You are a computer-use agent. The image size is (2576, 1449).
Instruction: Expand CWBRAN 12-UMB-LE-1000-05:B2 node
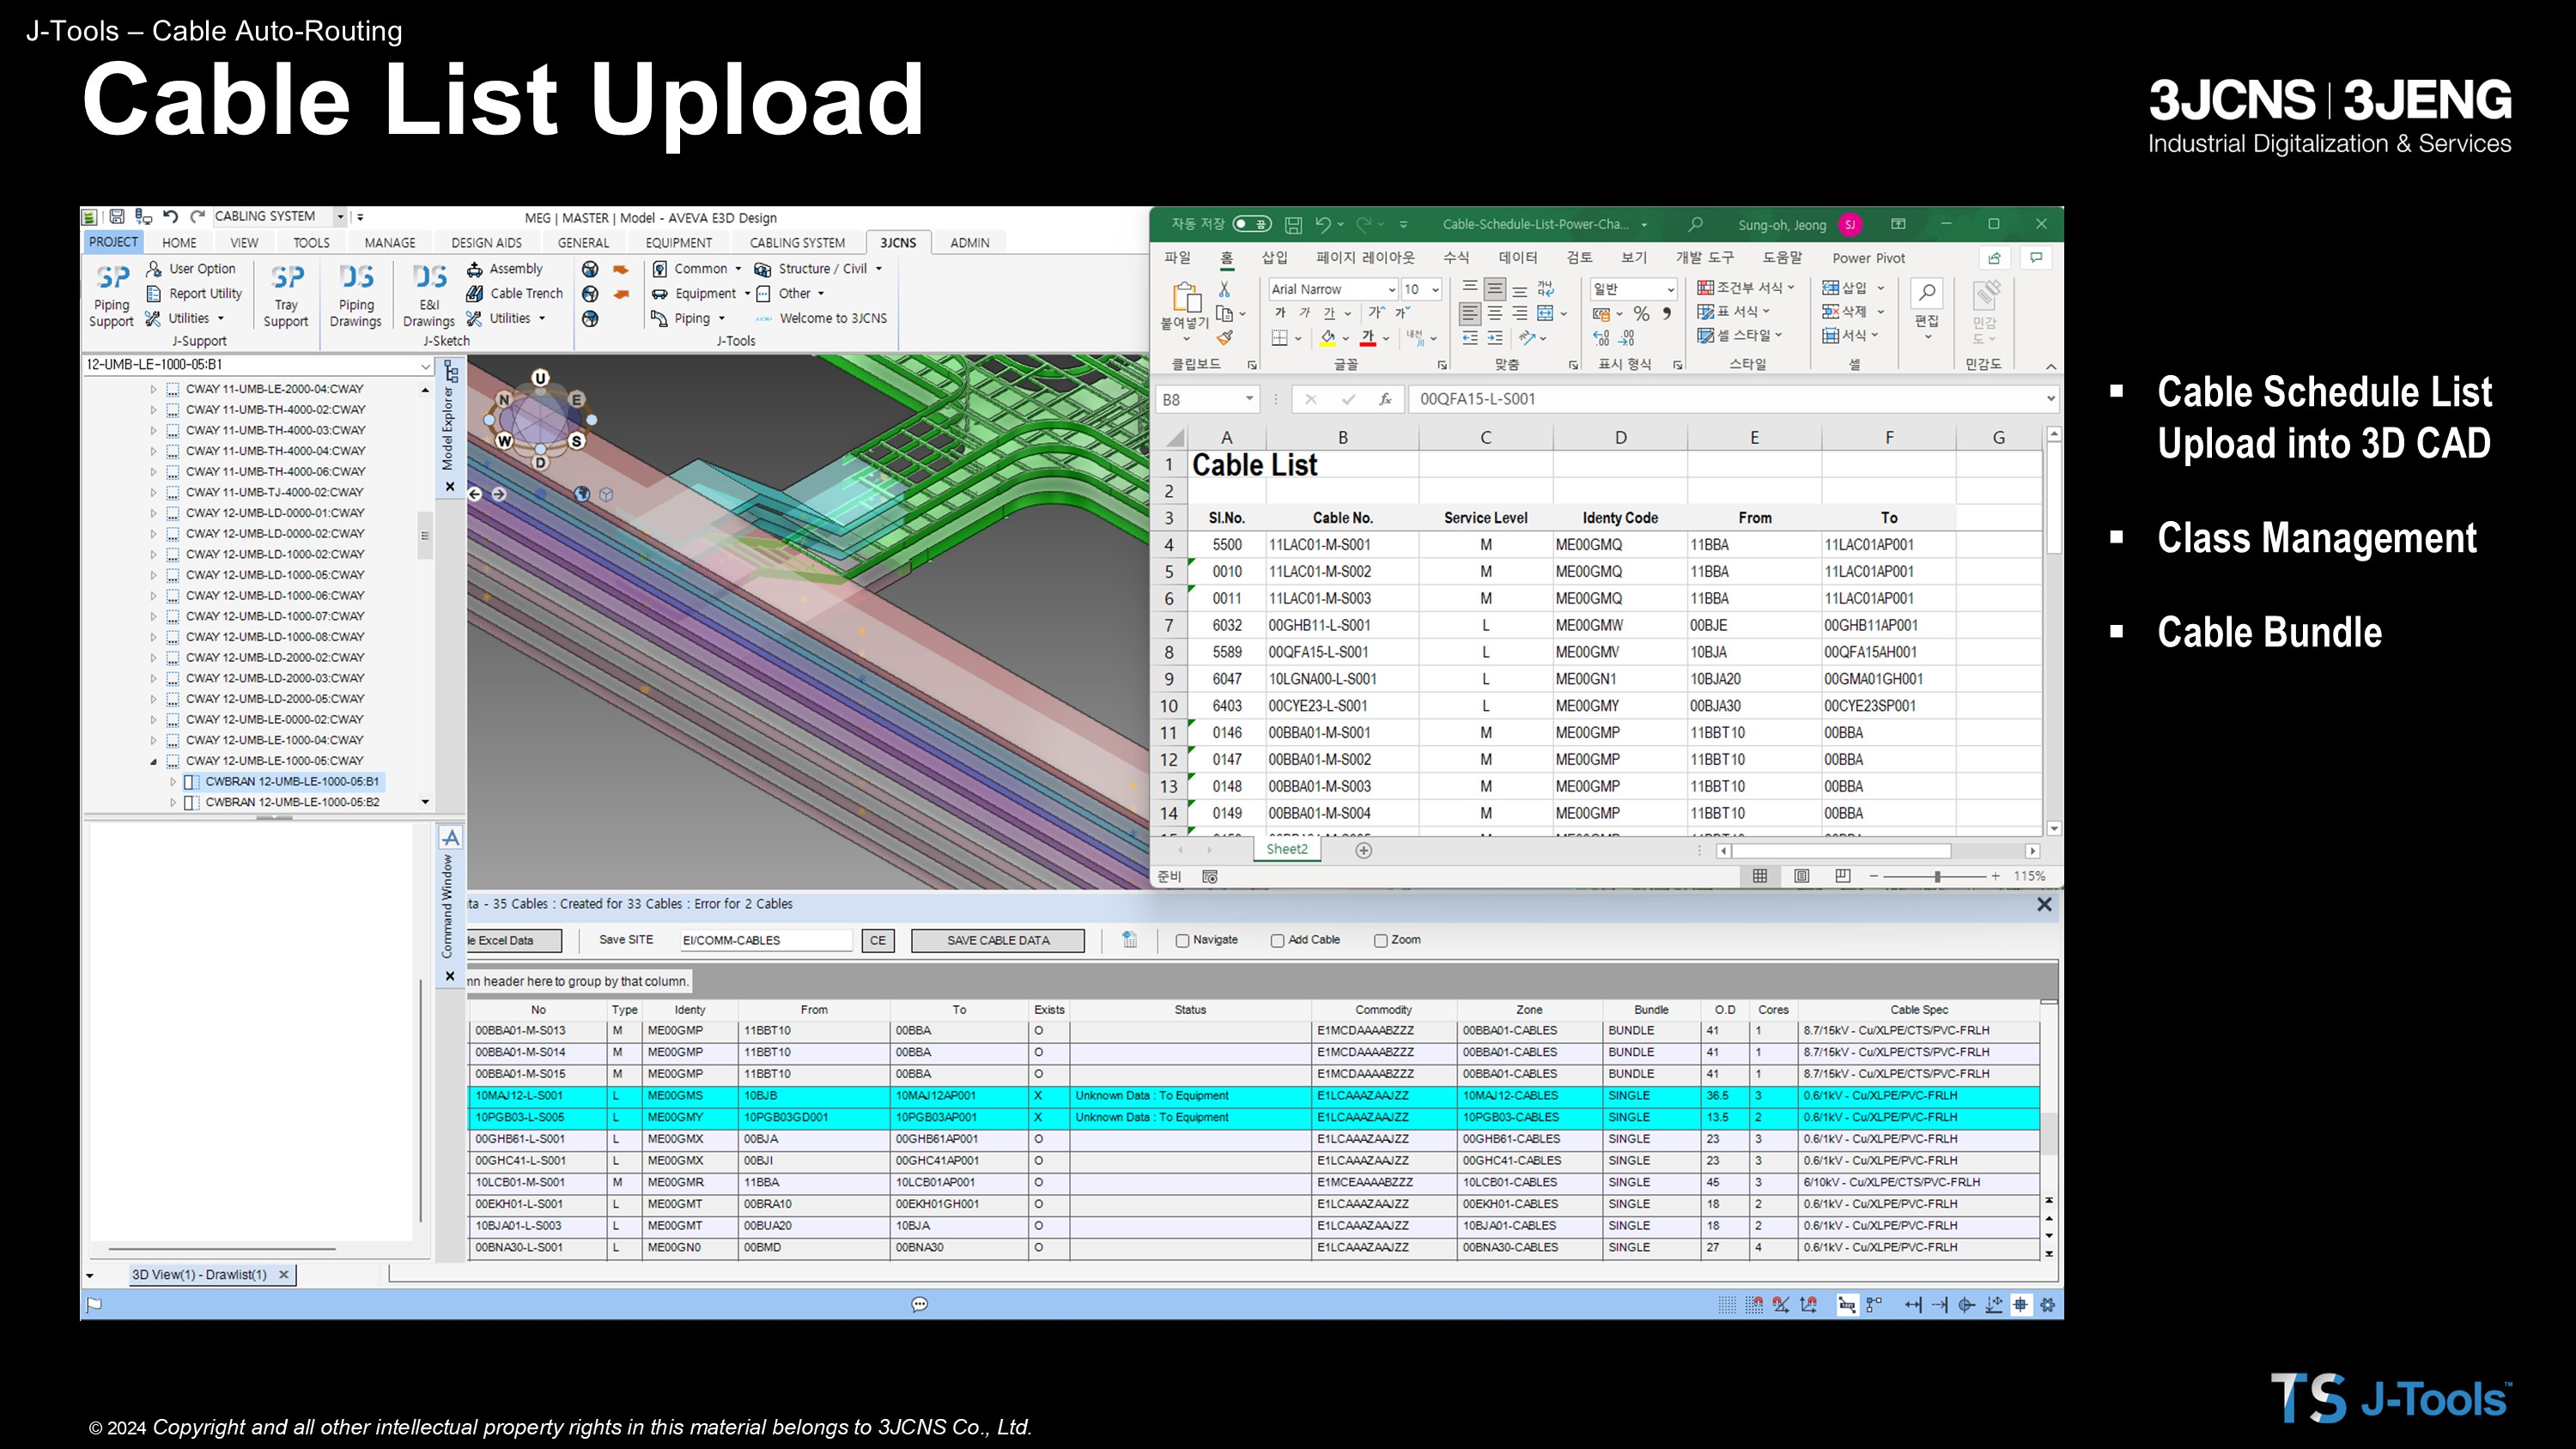tap(173, 803)
